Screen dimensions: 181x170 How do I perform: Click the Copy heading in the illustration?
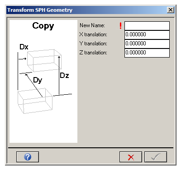pyautogui.click(x=43, y=26)
